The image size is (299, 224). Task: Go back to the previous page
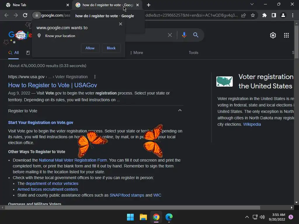tap(6, 15)
